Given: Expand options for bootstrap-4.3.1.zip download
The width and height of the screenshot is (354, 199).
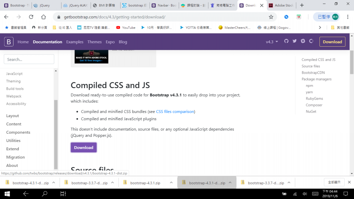Looking at the screenshot, I should pyautogui.click(x=171, y=183).
